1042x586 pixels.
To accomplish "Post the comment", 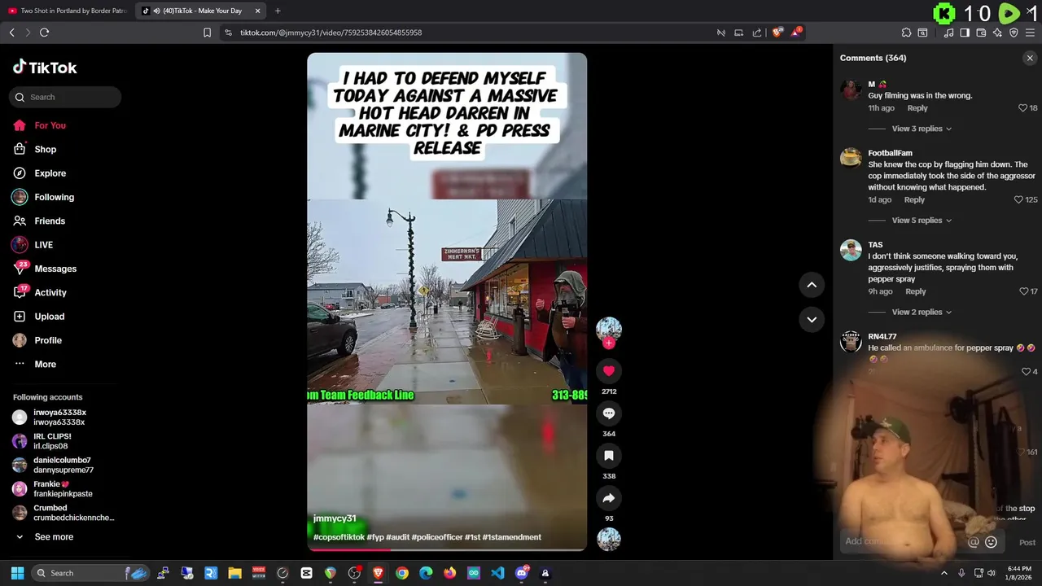I will pos(1027,542).
